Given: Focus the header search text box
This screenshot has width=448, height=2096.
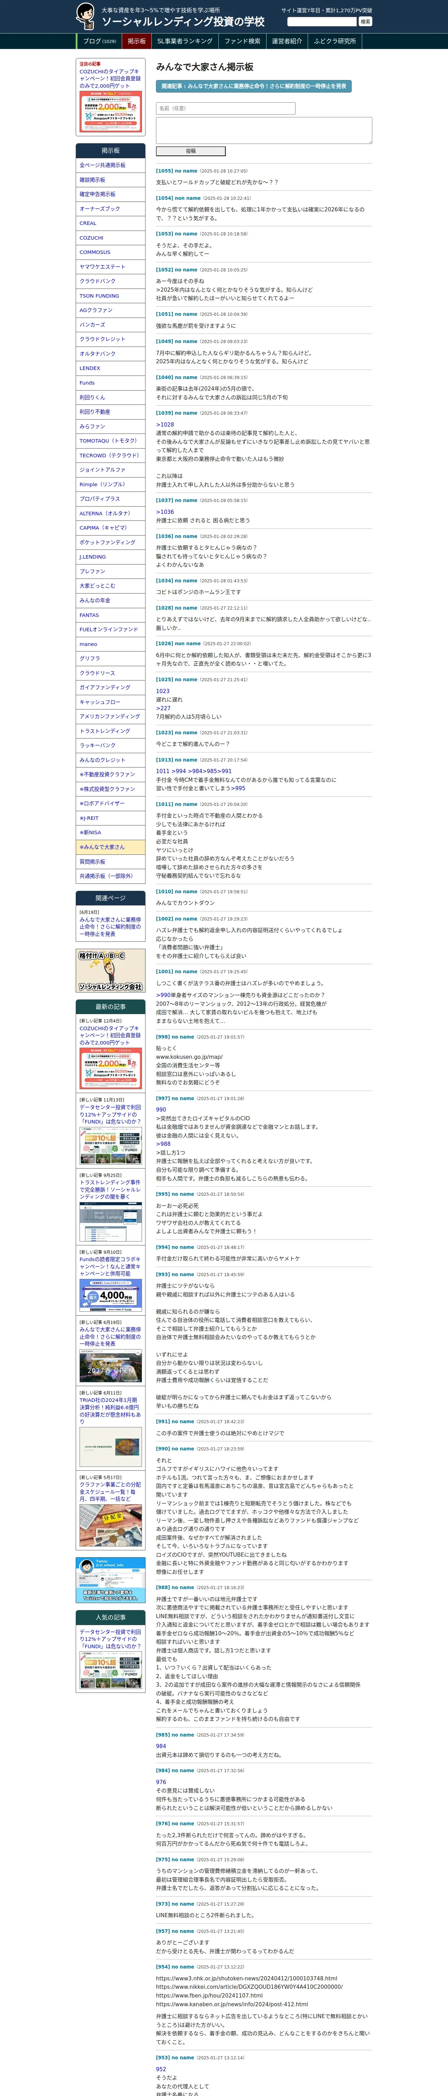Looking at the screenshot, I should point(322,22).
